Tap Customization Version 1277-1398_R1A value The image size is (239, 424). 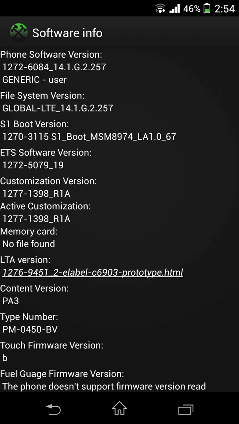coord(36,193)
